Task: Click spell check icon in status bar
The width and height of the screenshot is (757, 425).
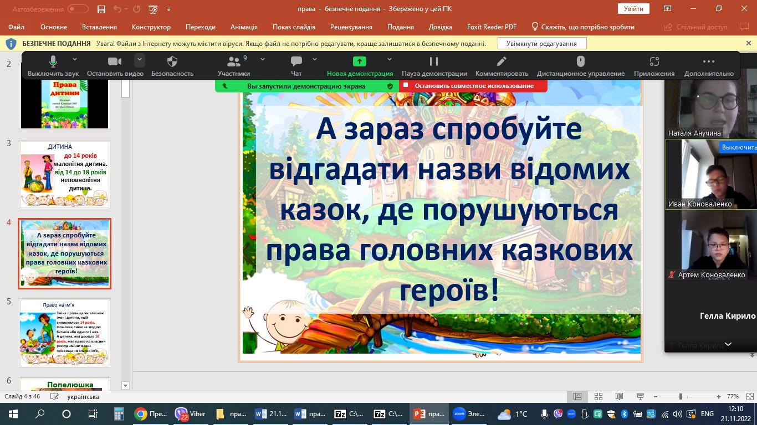Action: [x=54, y=397]
